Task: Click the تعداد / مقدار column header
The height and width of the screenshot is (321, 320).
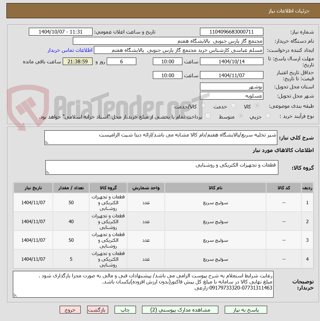Action: [x=71, y=188]
